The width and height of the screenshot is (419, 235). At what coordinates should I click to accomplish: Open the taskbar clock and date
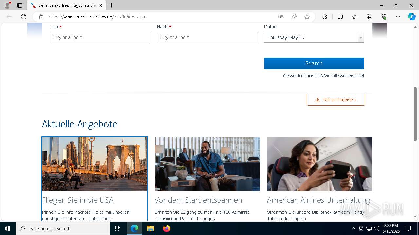pos(391,228)
